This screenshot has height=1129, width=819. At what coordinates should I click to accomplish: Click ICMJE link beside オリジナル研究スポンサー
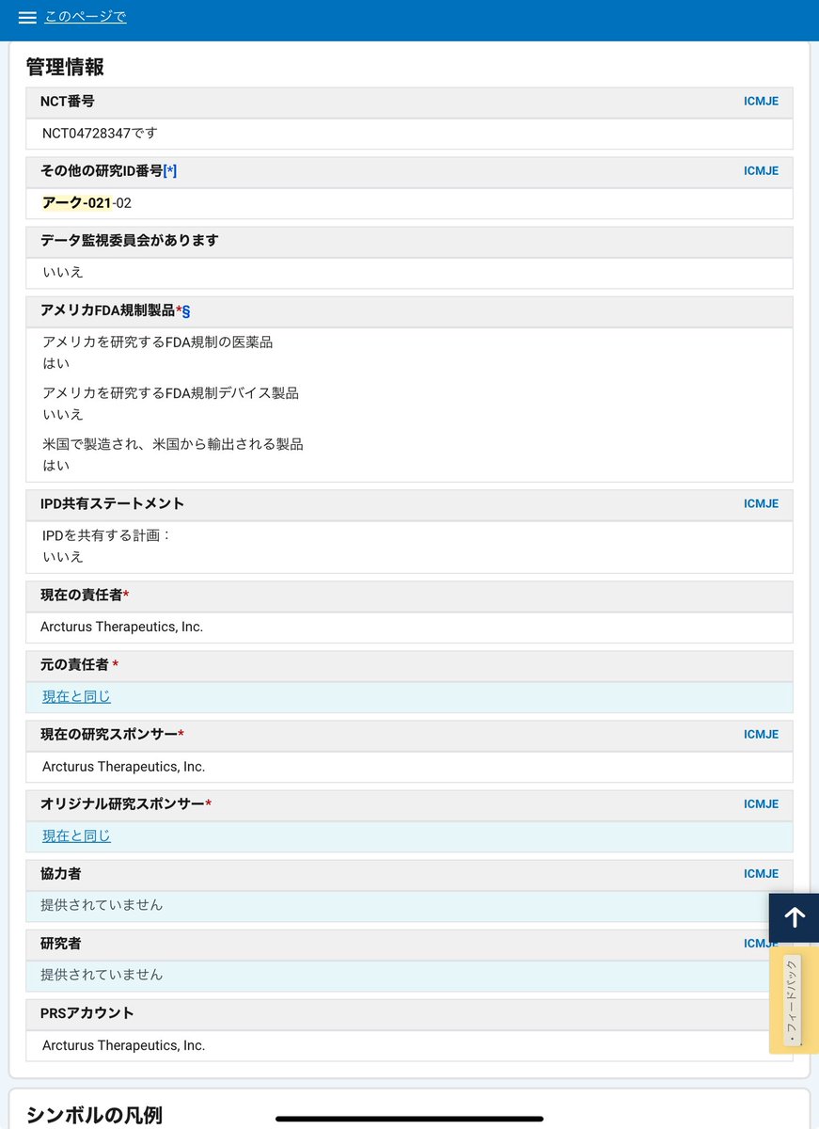tap(761, 804)
